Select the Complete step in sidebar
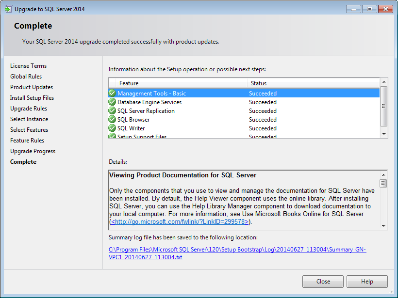398x298 pixels. point(23,162)
